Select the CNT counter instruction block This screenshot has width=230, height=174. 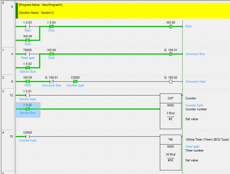pos(170,111)
